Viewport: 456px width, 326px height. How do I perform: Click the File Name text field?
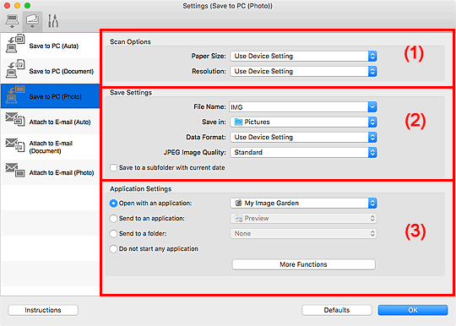(298, 107)
